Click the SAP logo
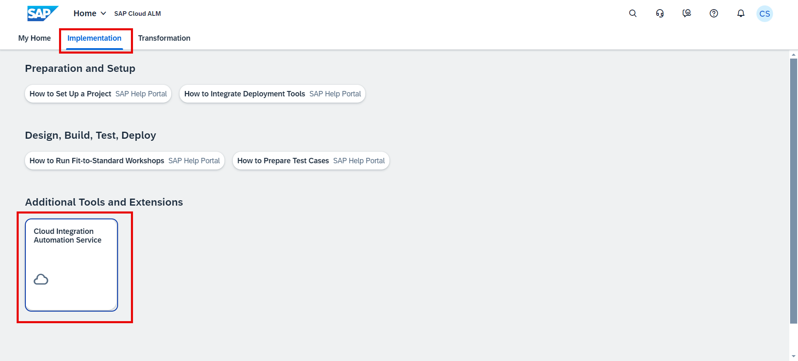 (42, 13)
